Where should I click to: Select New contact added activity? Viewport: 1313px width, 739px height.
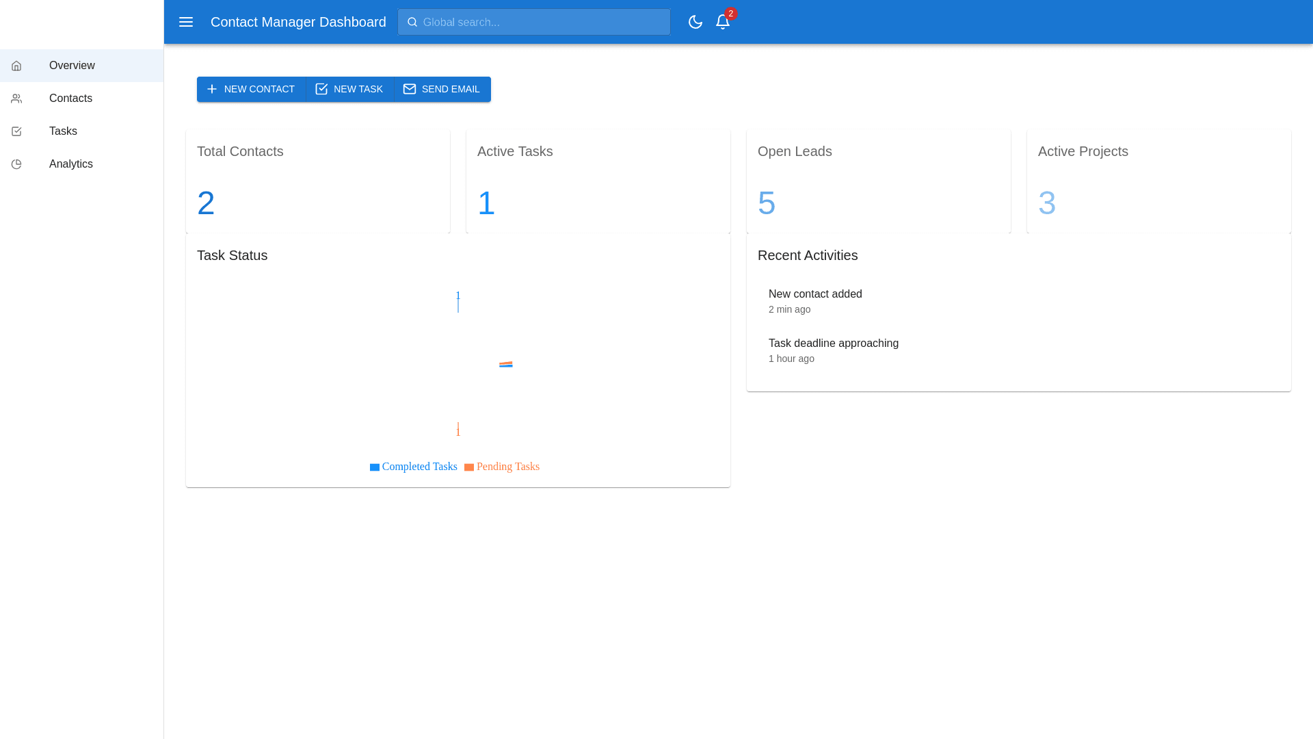pos(814,301)
